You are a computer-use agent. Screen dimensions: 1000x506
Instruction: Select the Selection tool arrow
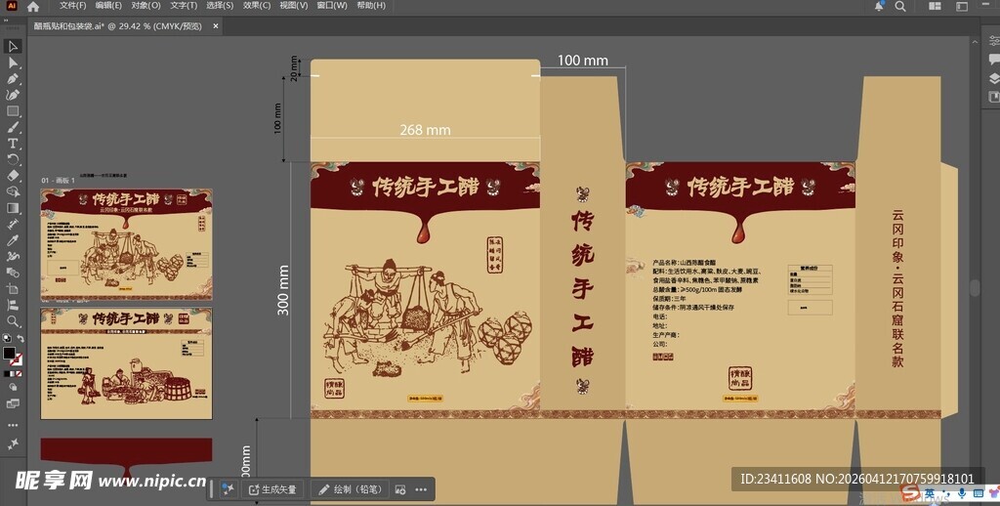[13, 46]
